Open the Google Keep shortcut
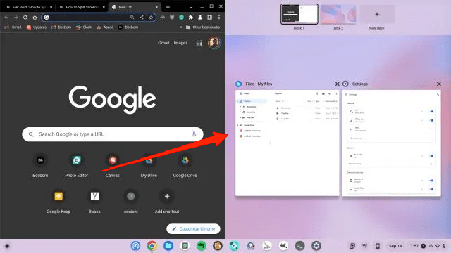The width and height of the screenshot is (451, 253). point(58,202)
